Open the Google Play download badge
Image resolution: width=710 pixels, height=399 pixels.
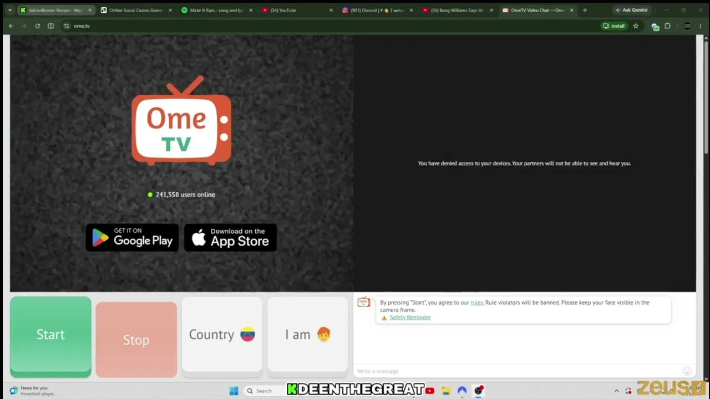(x=132, y=237)
